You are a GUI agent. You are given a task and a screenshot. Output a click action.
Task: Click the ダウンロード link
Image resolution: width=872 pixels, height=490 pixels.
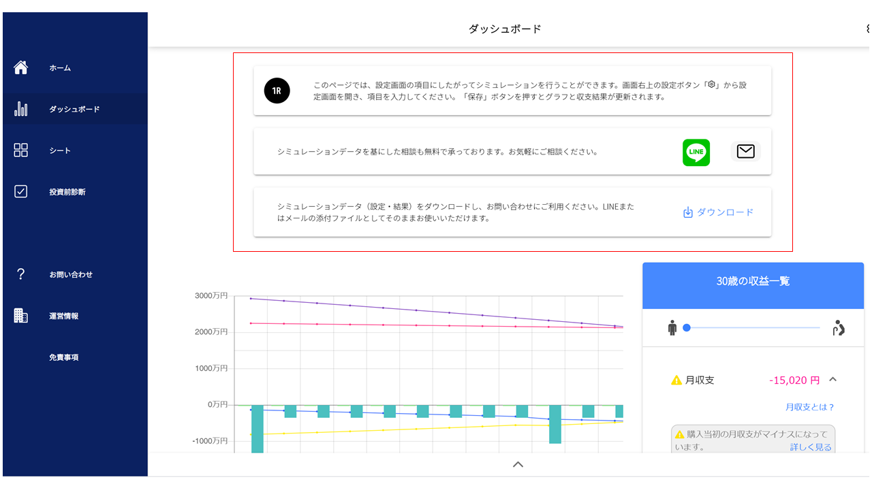718,212
